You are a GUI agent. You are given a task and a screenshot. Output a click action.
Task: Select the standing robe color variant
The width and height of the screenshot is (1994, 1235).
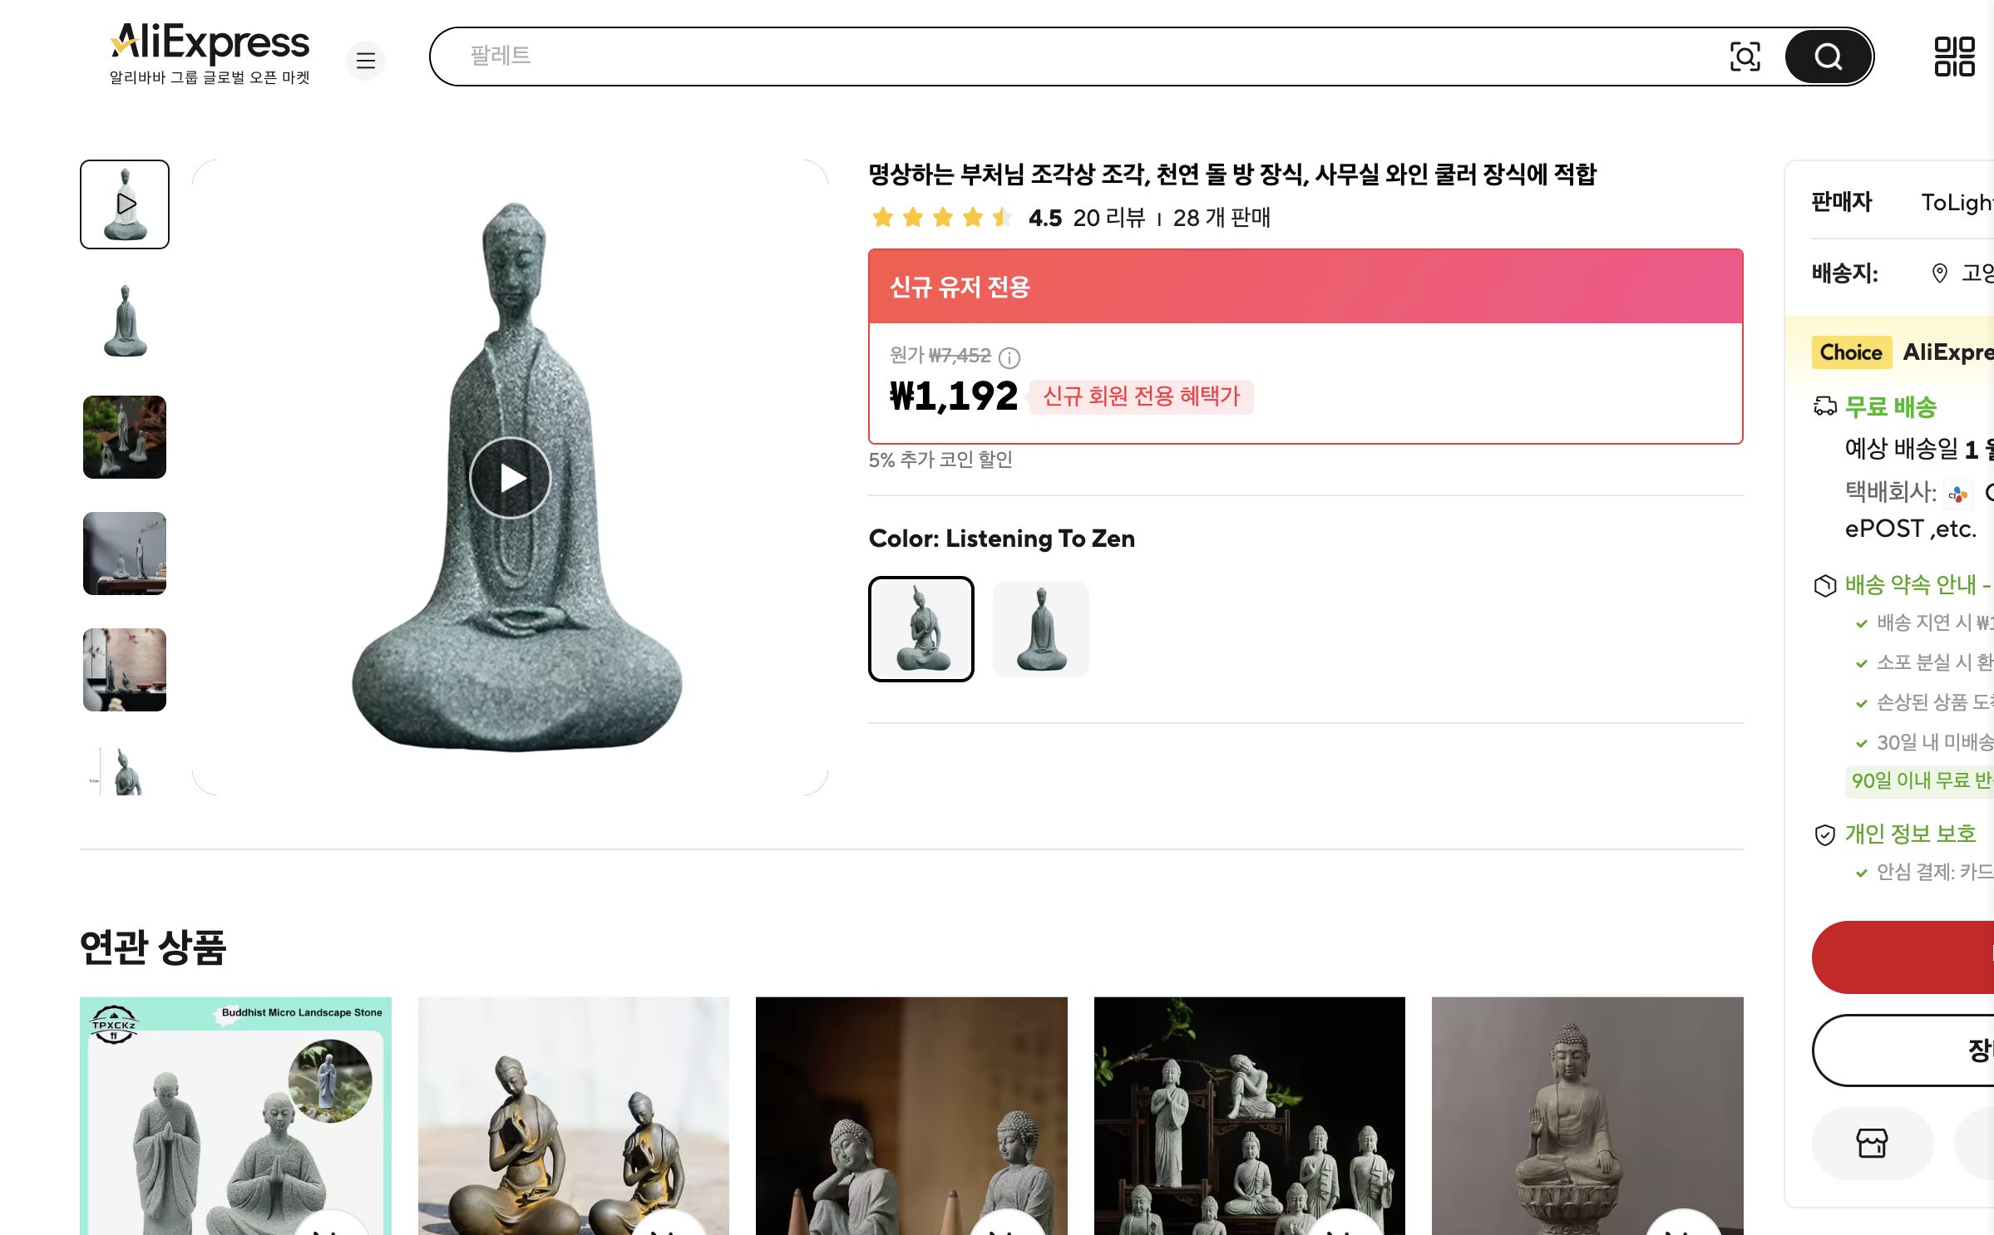pos(1041,629)
